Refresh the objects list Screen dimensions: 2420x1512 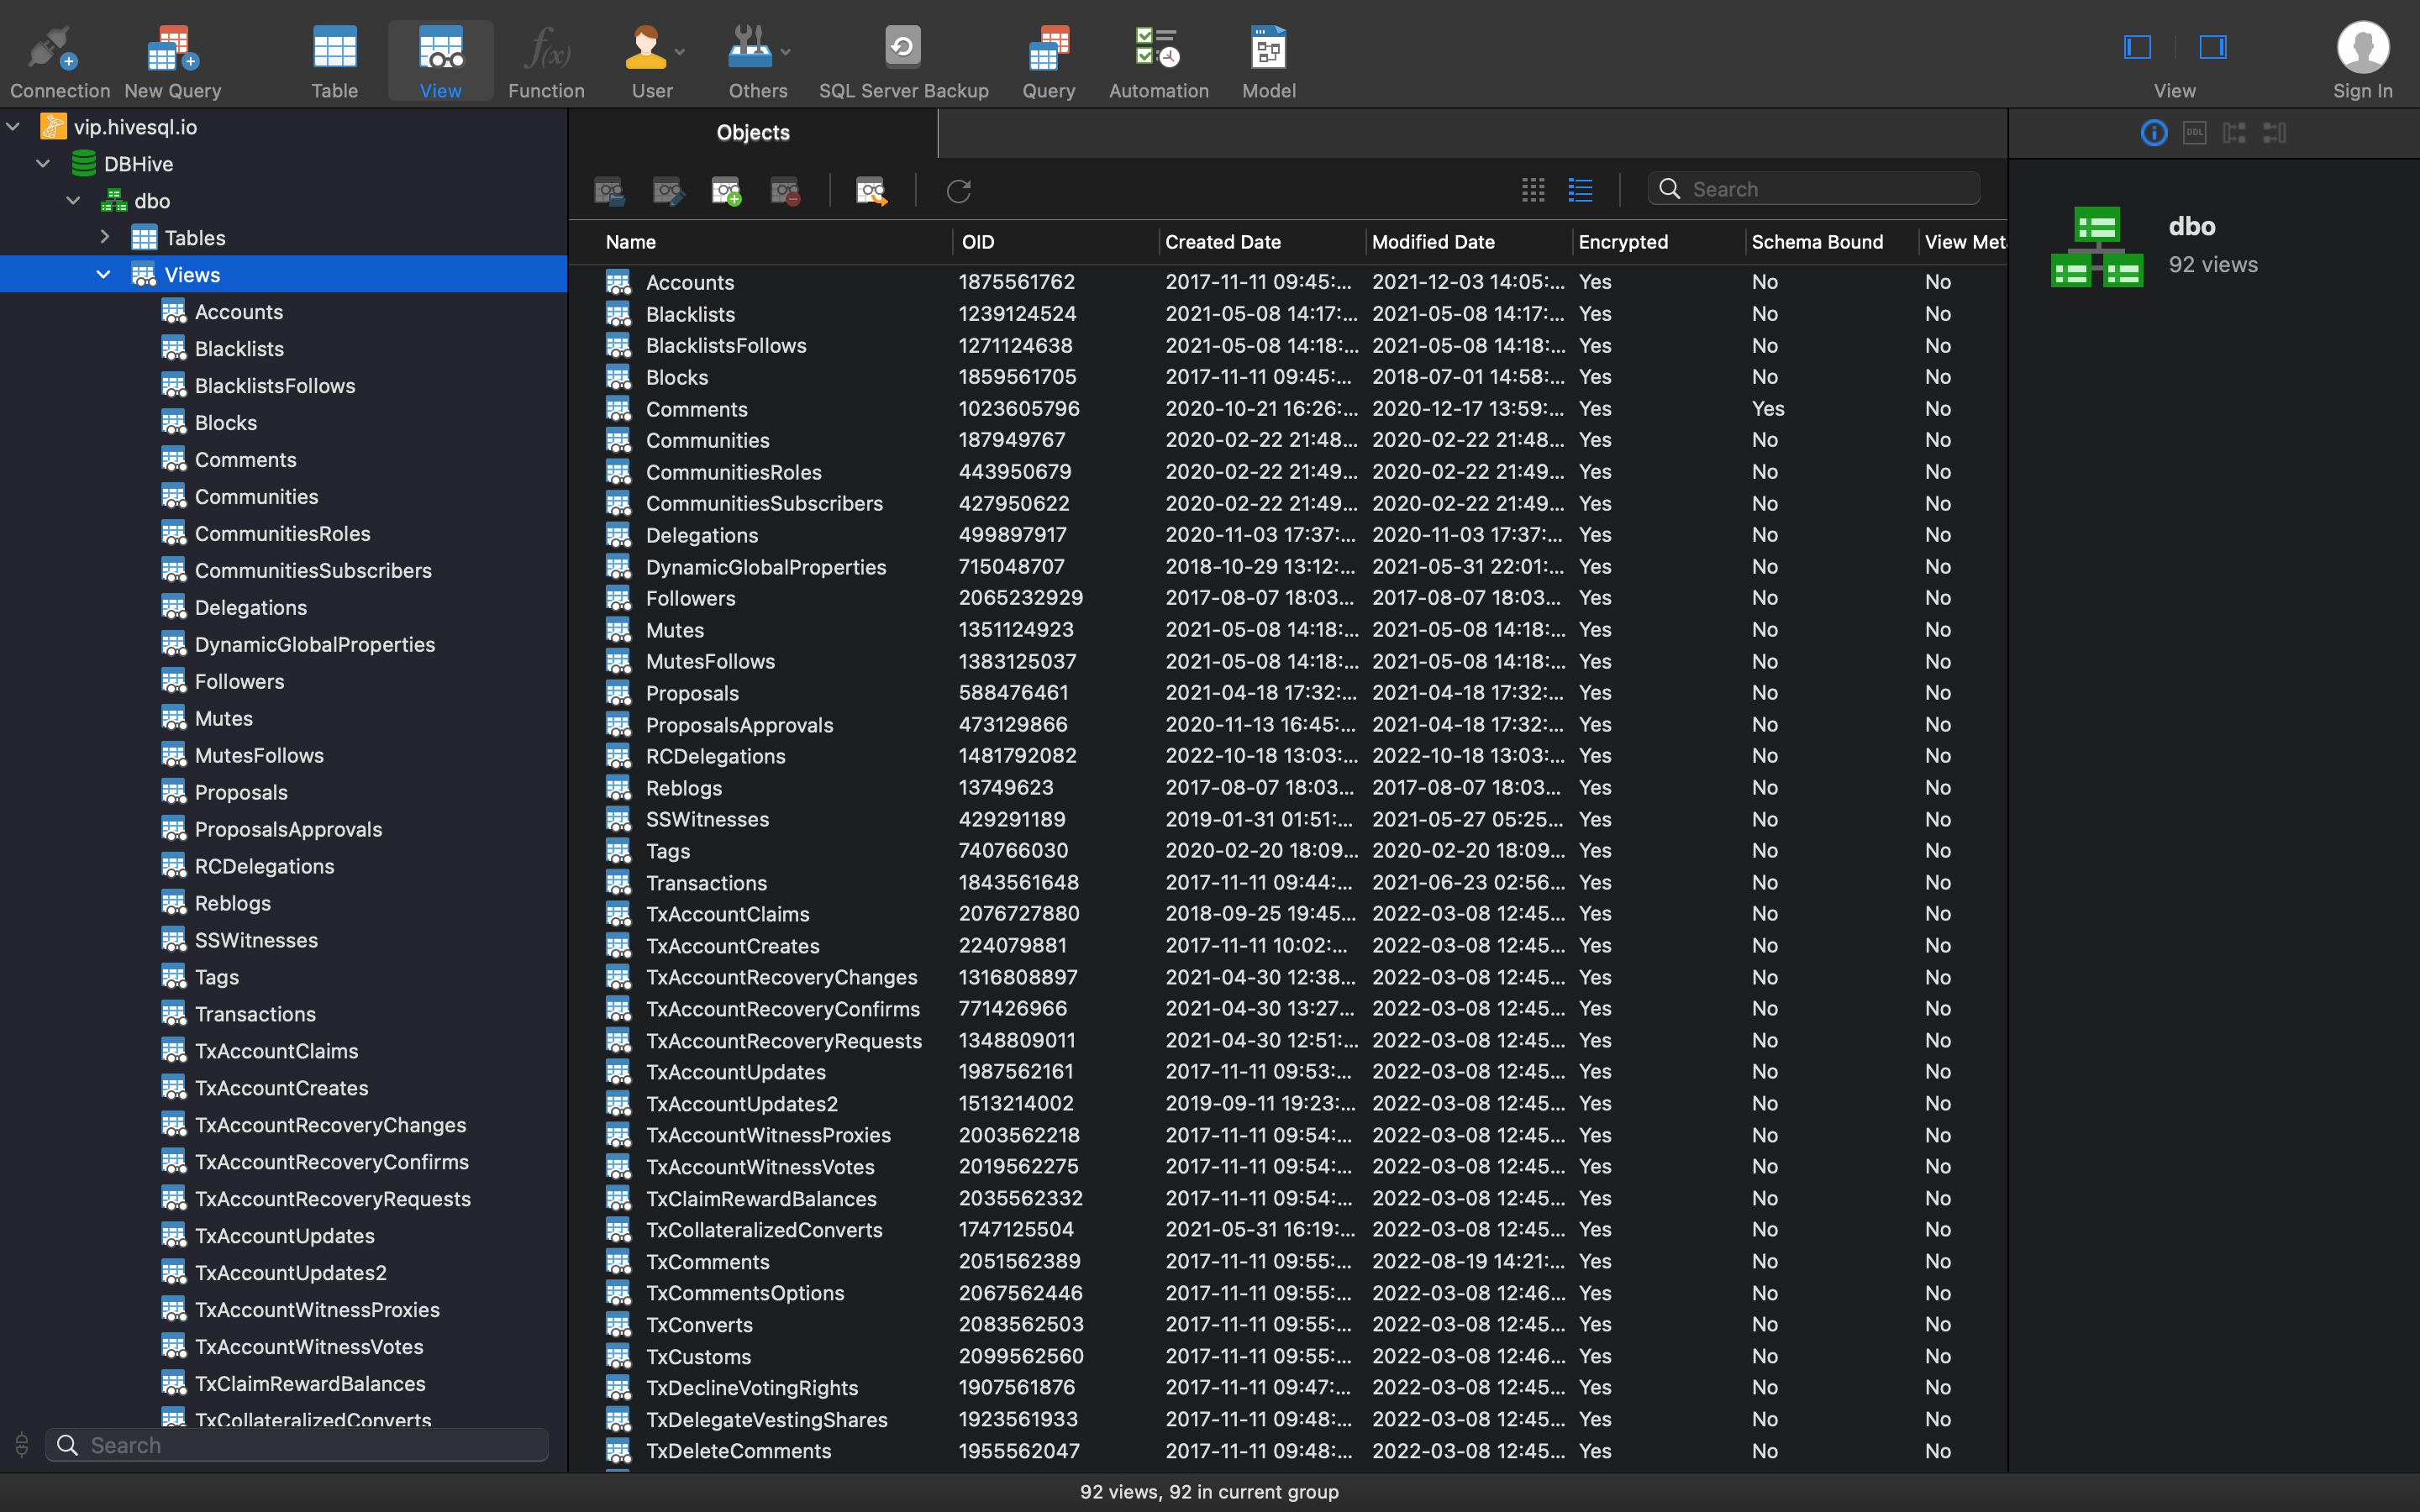958,190
